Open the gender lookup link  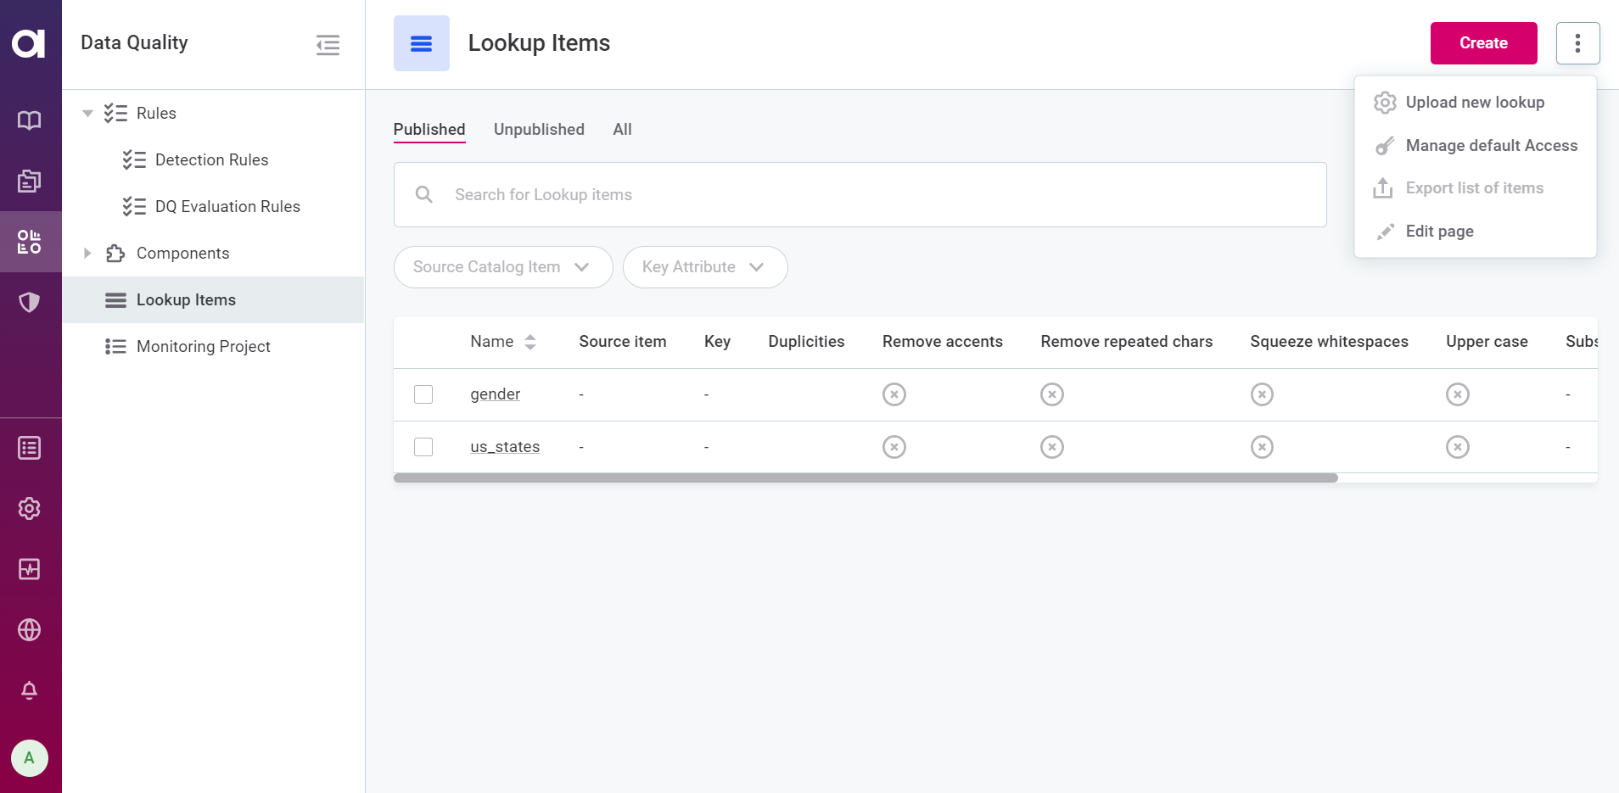(x=496, y=394)
